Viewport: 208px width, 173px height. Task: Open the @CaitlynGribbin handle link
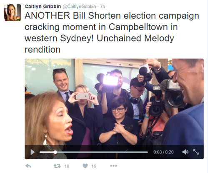point(79,7)
